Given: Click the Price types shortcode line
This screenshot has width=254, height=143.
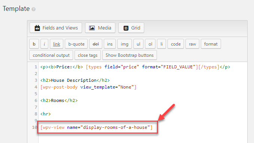Looking at the screenshot, I should (135, 67).
